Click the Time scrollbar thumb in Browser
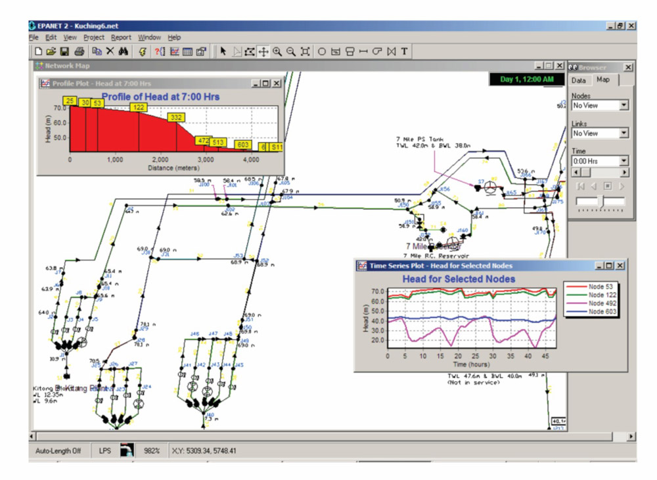Screen dimensions: 657x480 pyautogui.click(x=585, y=172)
